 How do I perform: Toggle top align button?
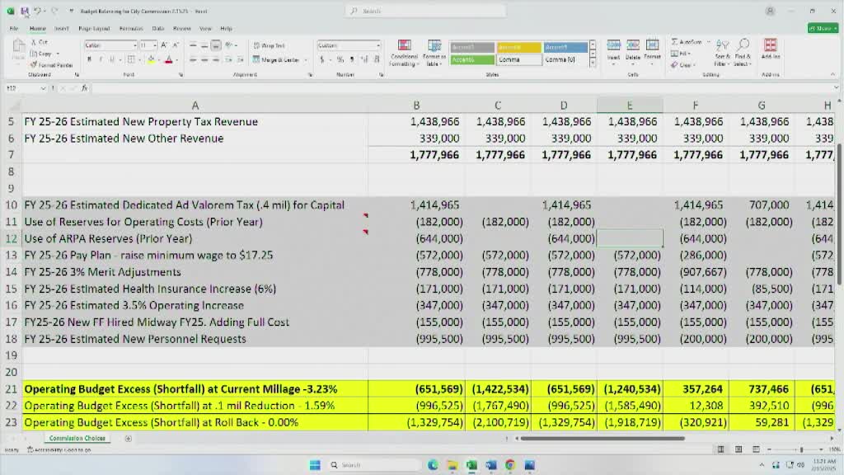193,46
